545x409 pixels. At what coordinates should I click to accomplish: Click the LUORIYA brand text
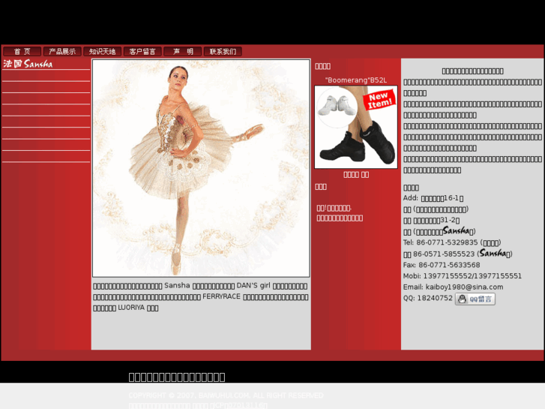[131, 308]
